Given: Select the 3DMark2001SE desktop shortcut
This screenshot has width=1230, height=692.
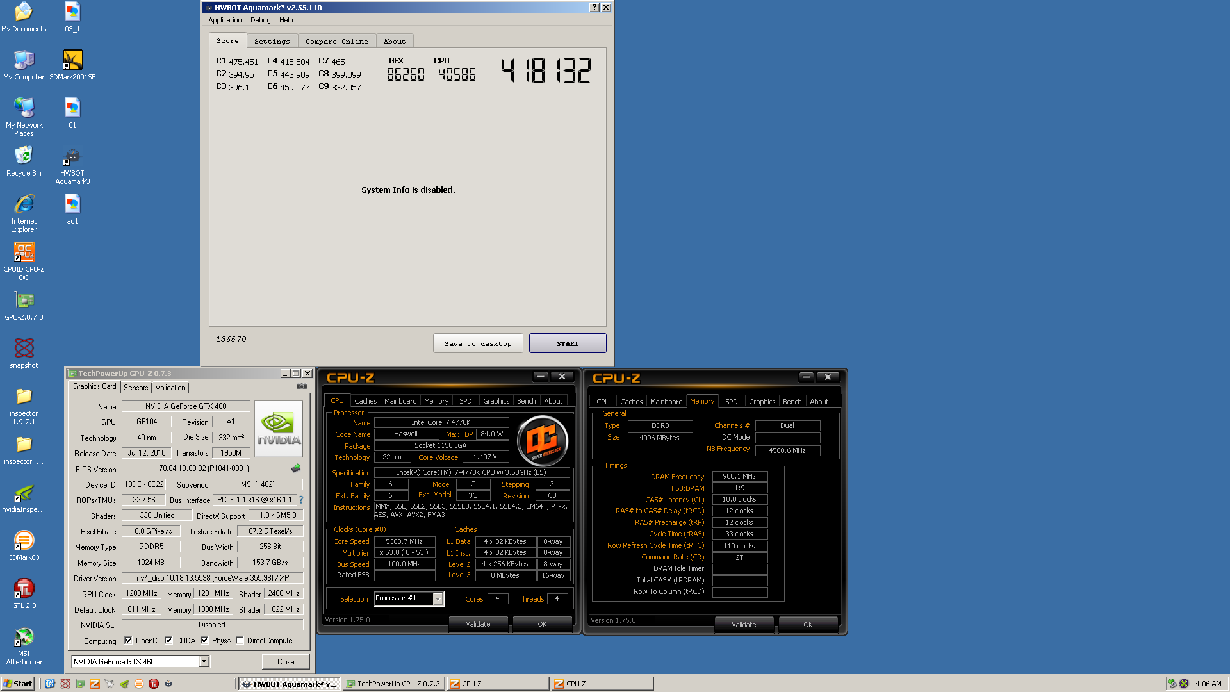Looking at the screenshot, I should (72, 65).
